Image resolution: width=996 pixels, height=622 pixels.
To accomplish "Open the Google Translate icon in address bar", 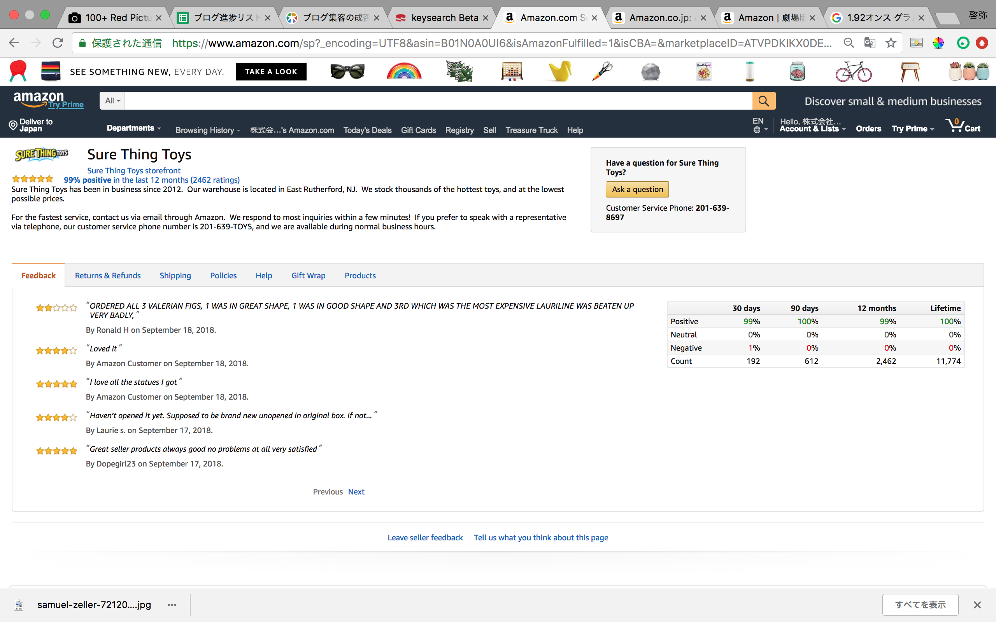I will click(869, 43).
